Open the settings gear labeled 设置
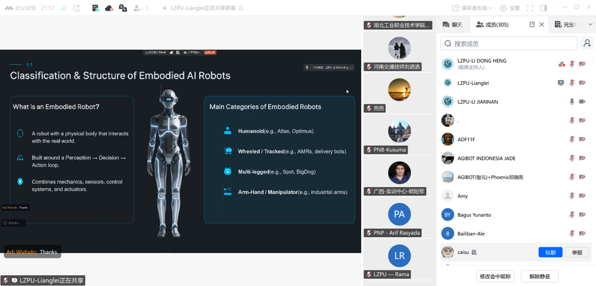Image resolution: width=596 pixels, height=286 pixels. pos(510,8)
